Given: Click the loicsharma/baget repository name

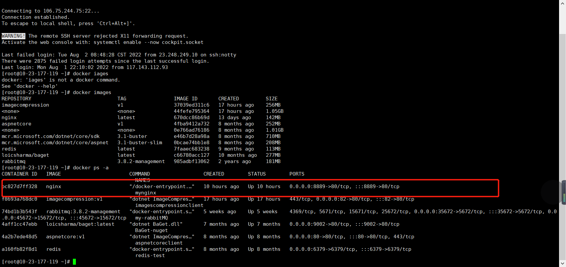Looking at the screenshot, I should pos(25,155).
